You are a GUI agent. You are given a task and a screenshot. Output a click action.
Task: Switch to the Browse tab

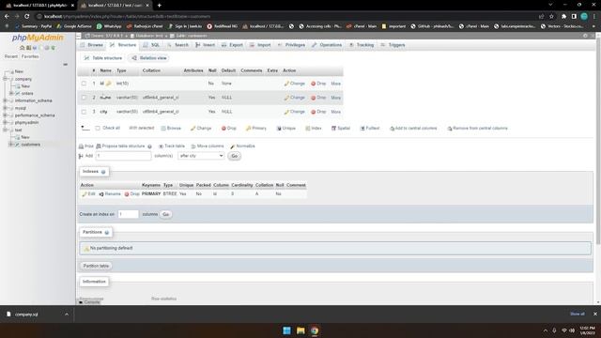(92, 45)
